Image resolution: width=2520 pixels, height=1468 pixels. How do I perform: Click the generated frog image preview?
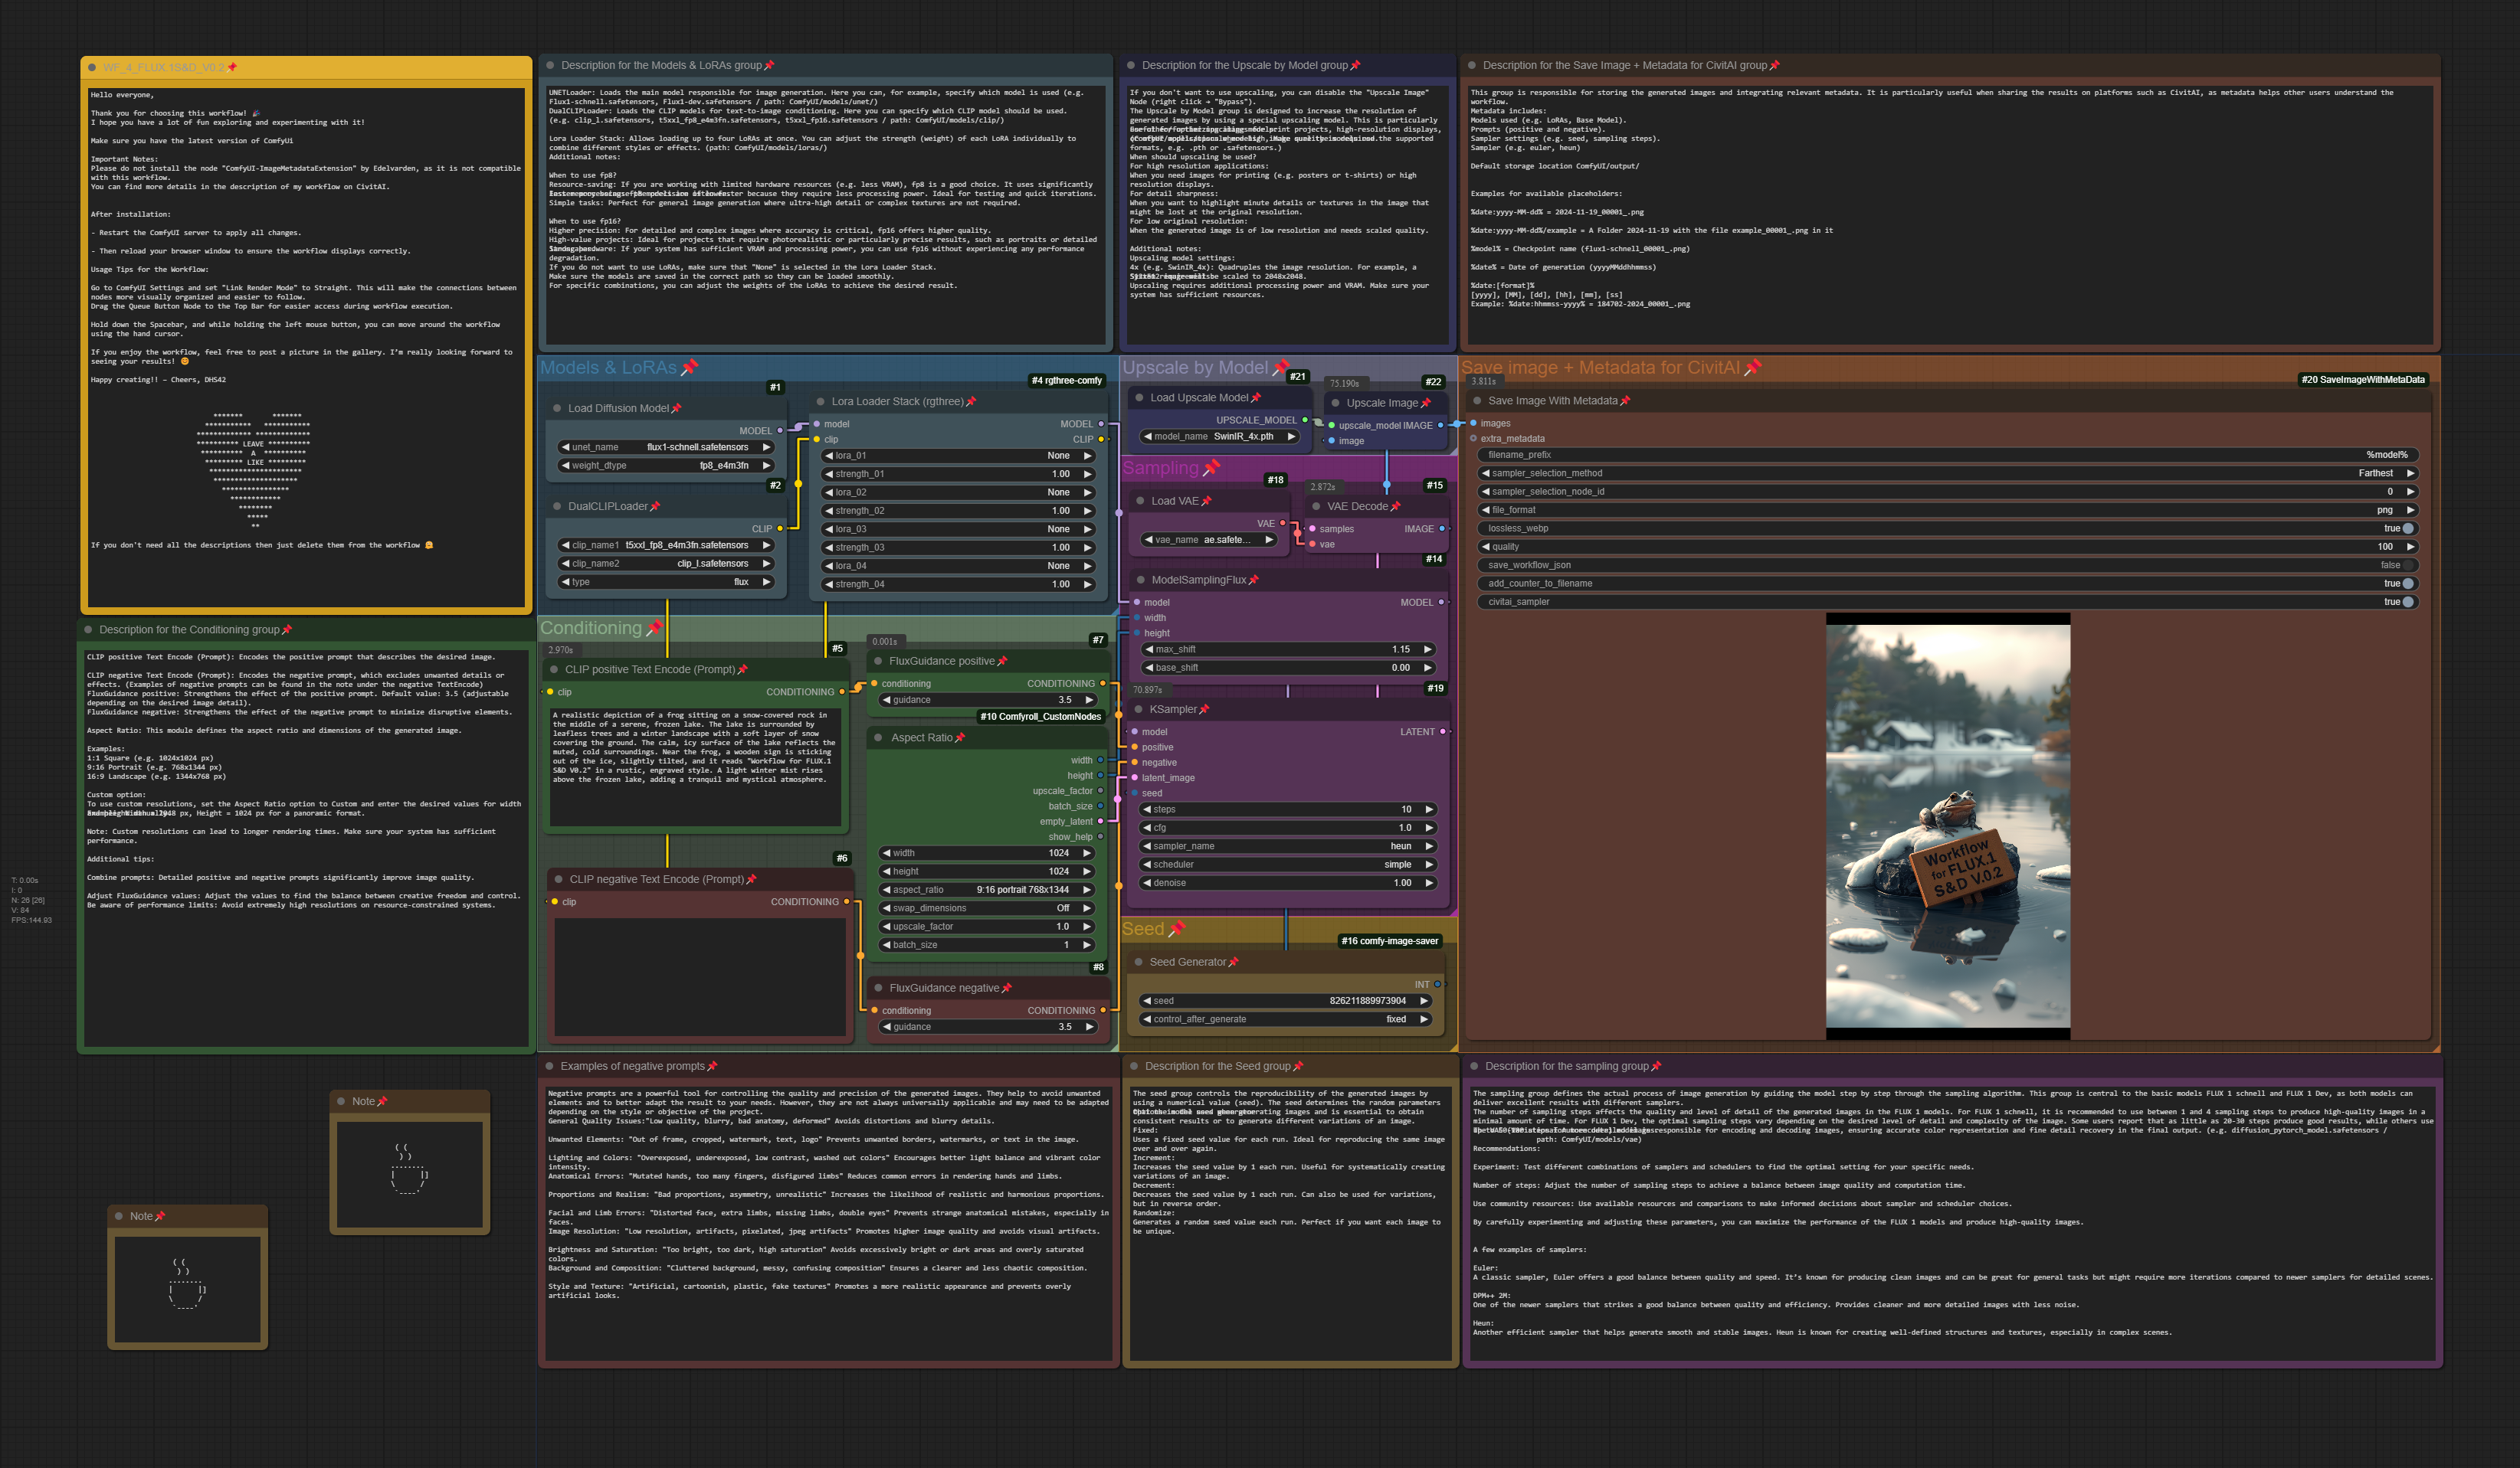click(1948, 828)
